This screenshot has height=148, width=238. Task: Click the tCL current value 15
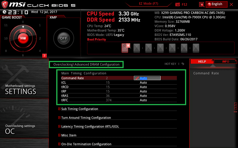pyautogui.click(x=108, y=82)
